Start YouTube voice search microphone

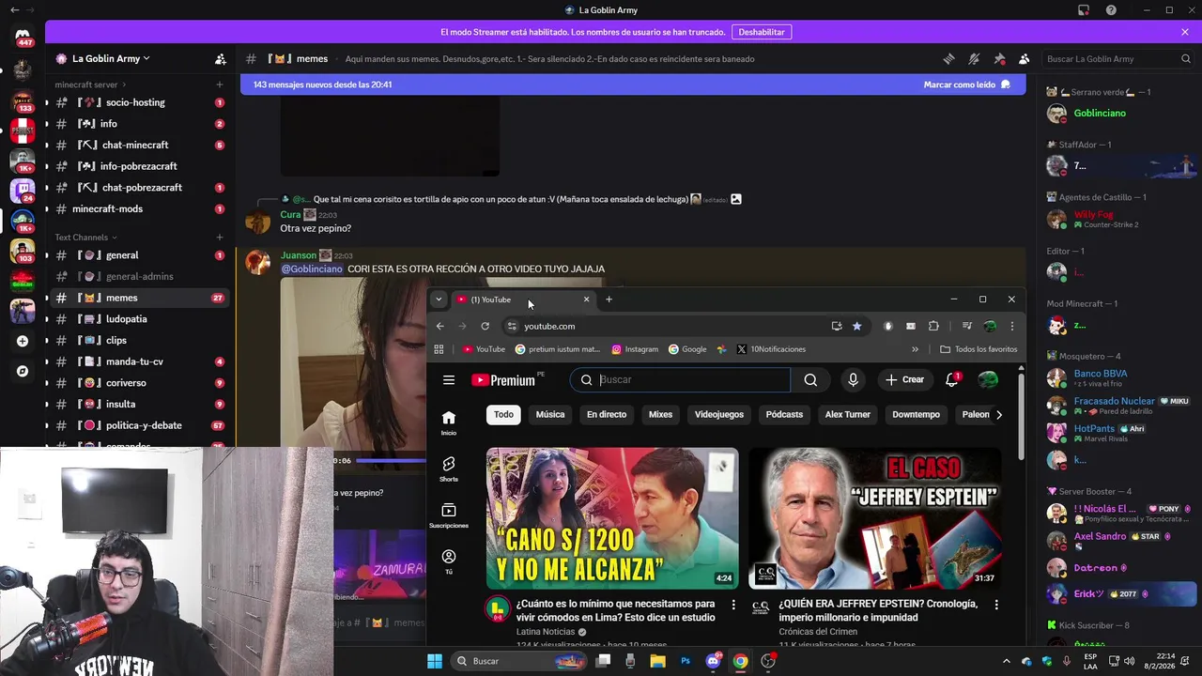853,380
